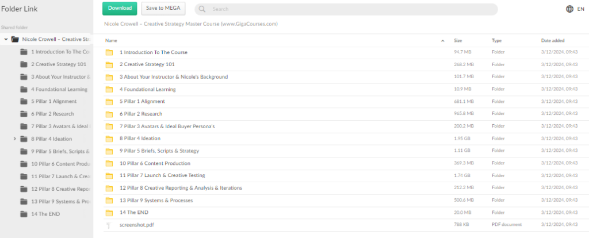Click the Save to MEGA button
Viewport: 589px width, 238px height.
click(163, 8)
